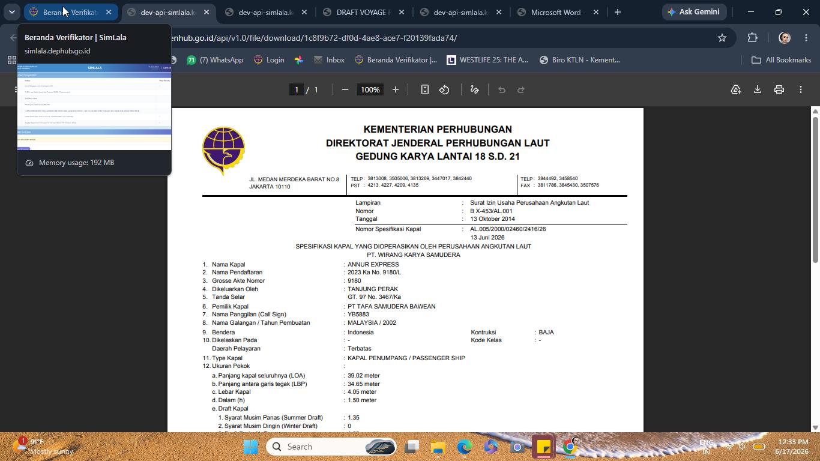Viewport: 820px width, 461px height.
Task: Click the redo arrow in PDF toolbar
Action: tap(521, 89)
